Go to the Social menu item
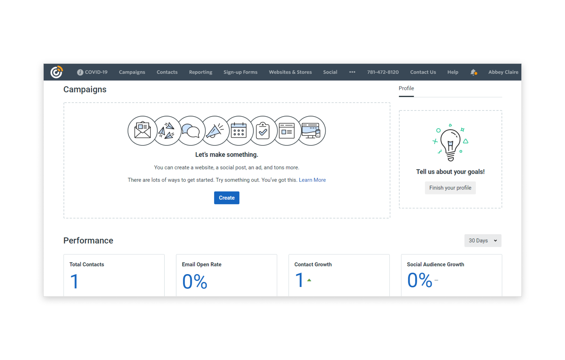The height and width of the screenshot is (360, 565). (330, 72)
